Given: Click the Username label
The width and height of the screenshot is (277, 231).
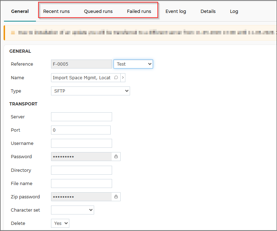Looking at the screenshot, I should point(22,143).
